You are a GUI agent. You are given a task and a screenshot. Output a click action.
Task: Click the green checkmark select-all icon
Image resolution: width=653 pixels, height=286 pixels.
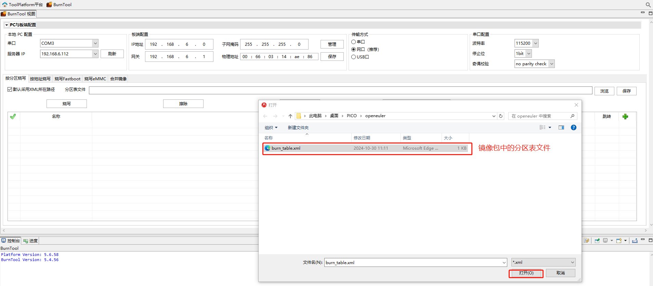[13, 117]
